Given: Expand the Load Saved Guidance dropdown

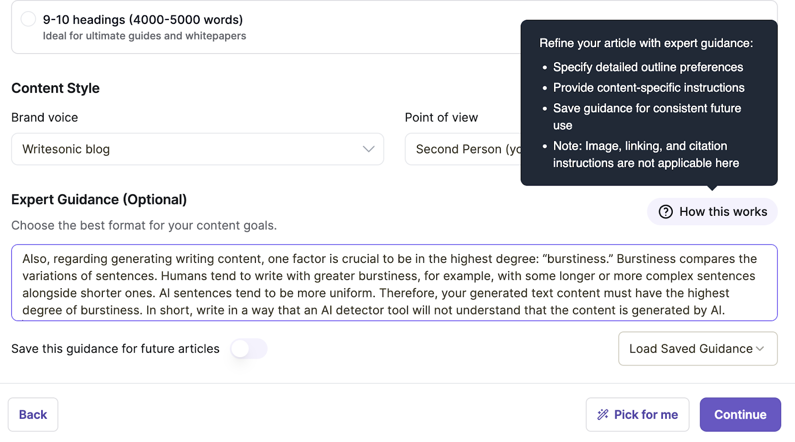Looking at the screenshot, I should [697, 349].
